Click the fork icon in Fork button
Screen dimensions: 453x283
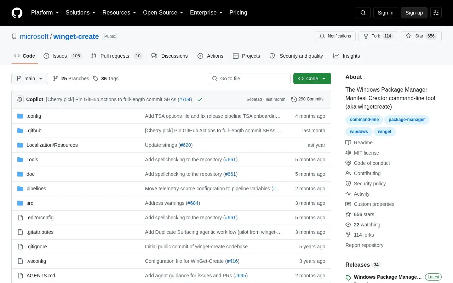click(366, 36)
